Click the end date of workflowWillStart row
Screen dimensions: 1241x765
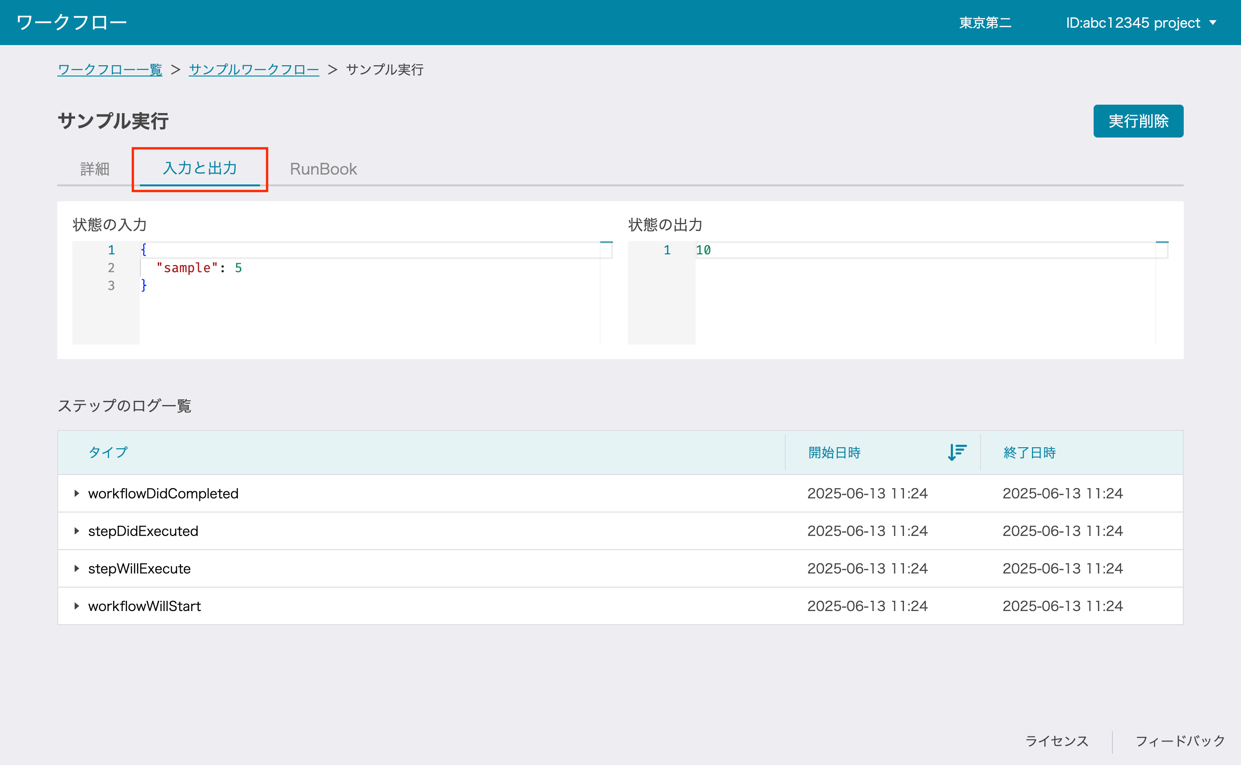[x=1063, y=605]
